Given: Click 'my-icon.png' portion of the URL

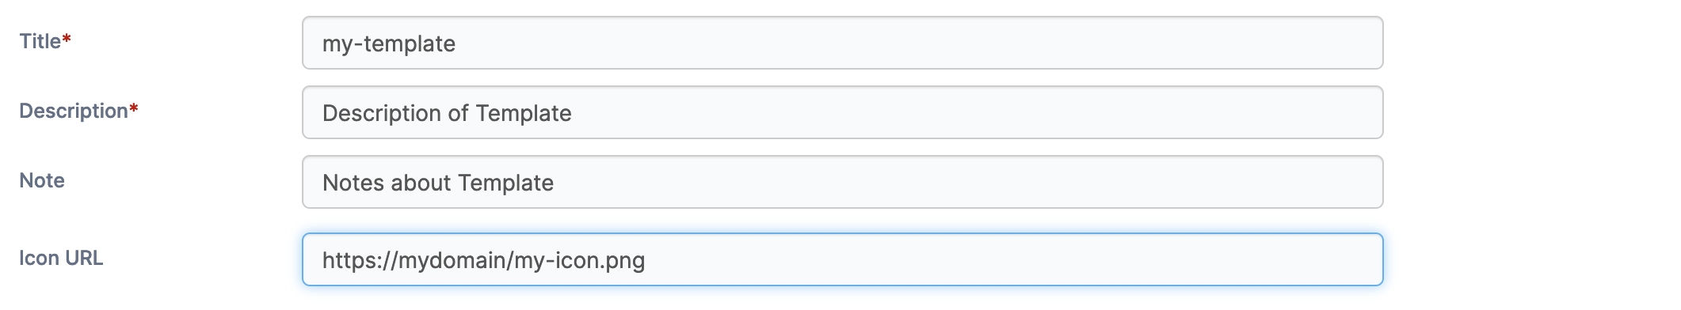Looking at the screenshot, I should [580, 260].
